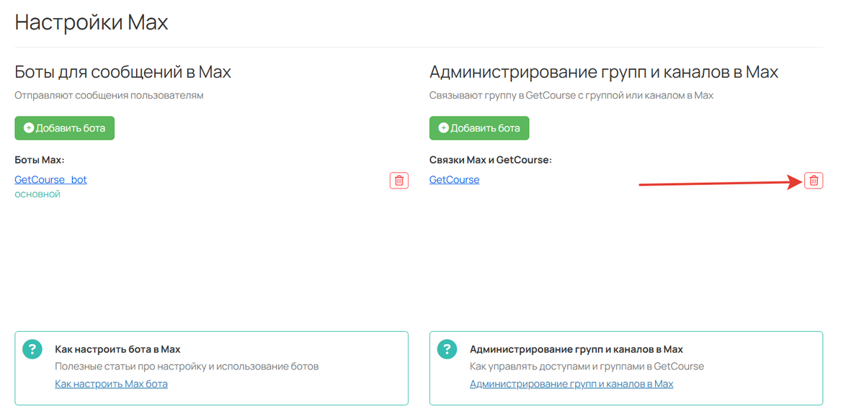
Task: Click the Администрирование групп и каналов help panel
Action: click(x=625, y=367)
